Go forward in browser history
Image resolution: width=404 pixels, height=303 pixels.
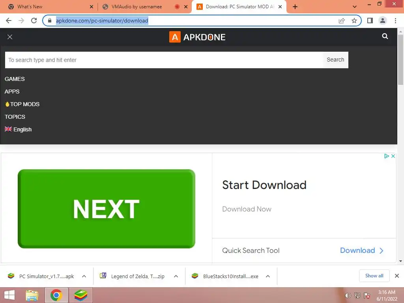coord(21,21)
